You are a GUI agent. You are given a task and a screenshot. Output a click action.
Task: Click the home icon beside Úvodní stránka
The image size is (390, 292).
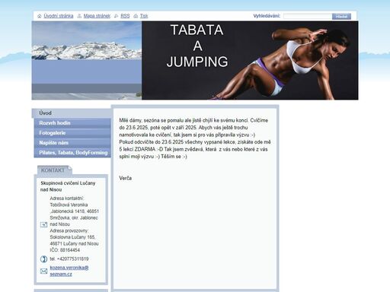[40, 16]
